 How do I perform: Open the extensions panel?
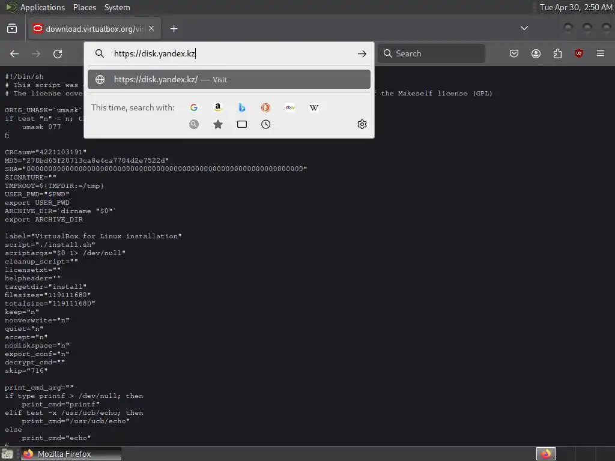(x=557, y=53)
